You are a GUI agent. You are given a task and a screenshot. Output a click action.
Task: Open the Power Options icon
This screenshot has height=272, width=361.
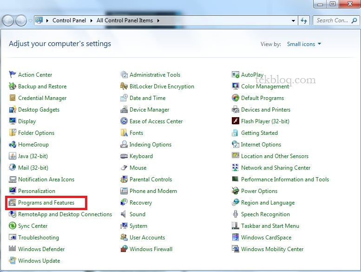235,191
